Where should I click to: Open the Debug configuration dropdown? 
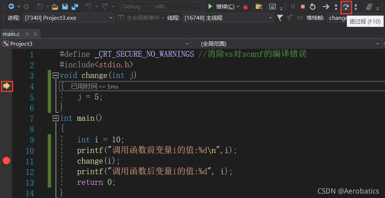(136, 7)
